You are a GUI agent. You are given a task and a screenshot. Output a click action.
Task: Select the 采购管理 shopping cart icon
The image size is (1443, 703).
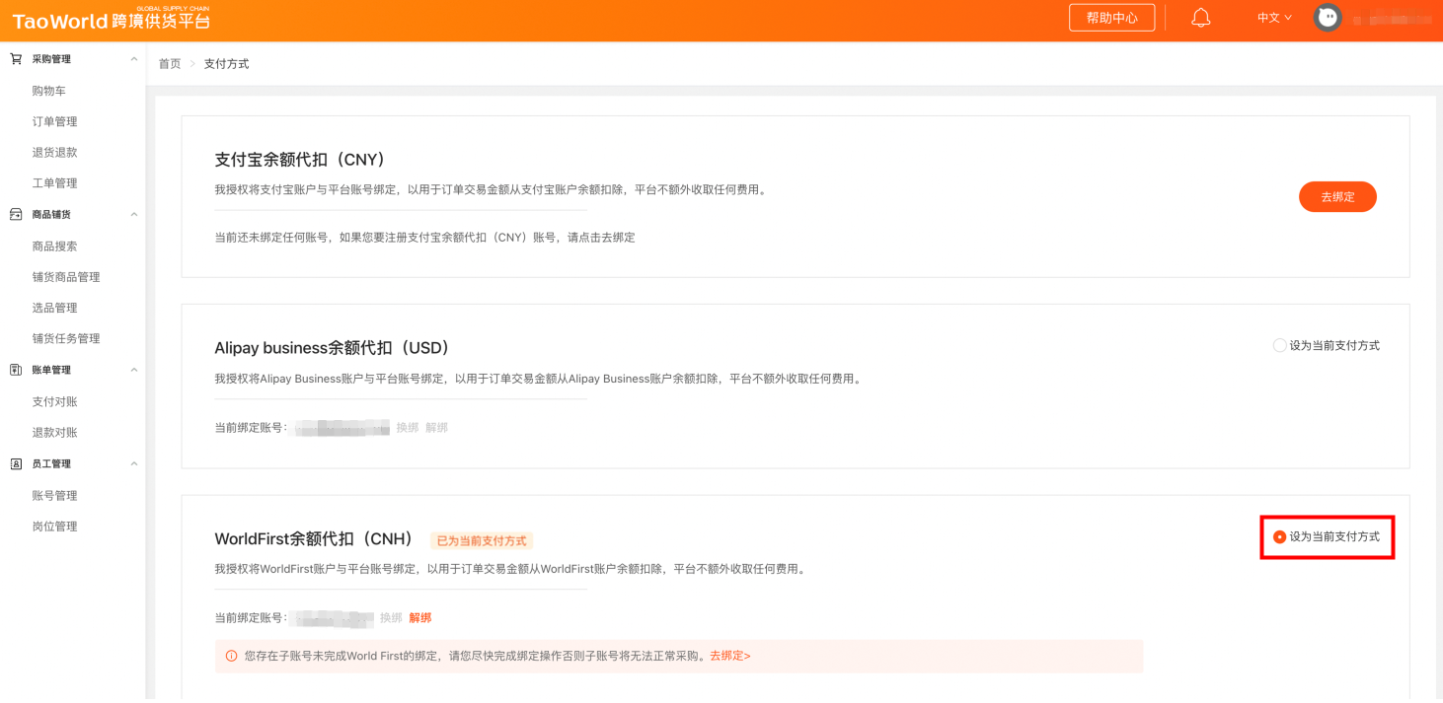15,58
